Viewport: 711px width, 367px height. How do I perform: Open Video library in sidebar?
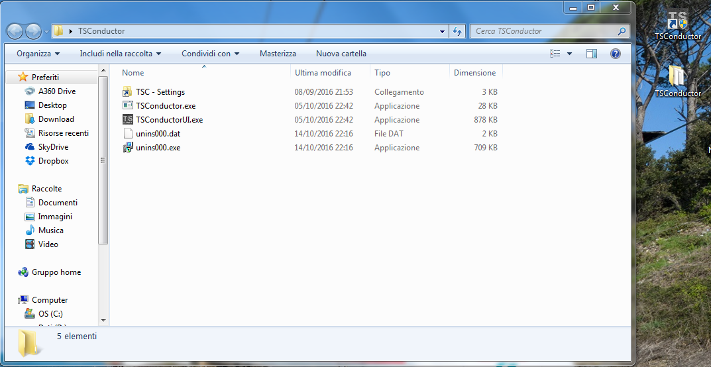48,244
